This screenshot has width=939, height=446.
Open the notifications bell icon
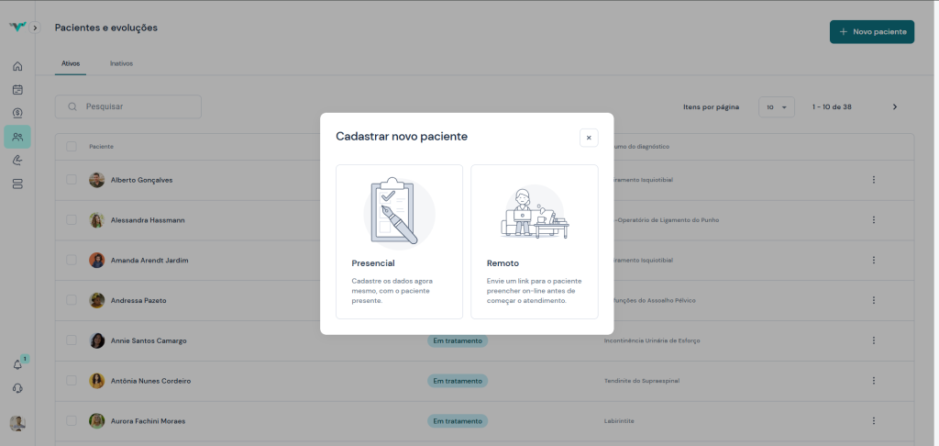17,364
